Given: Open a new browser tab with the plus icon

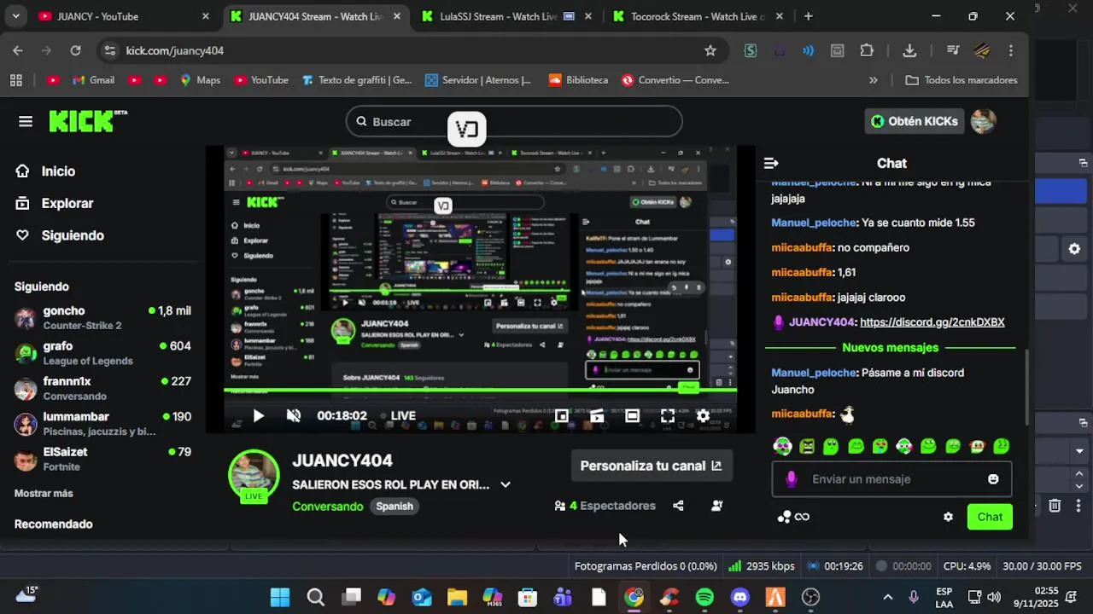Looking at the screenshot, I should (808, 16).
